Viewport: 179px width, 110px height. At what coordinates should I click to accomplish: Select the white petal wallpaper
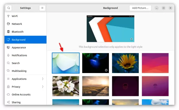pyautogui.click(x=66, y=63)
